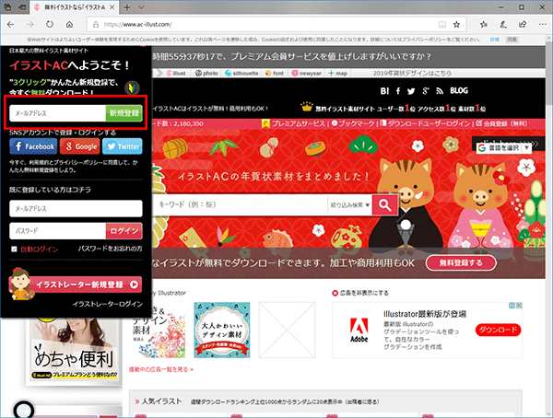Click 掲載中の広告一覧を見る link
Image resolution: width=553 pixels, height=418 pixels.
coord(161,369)
